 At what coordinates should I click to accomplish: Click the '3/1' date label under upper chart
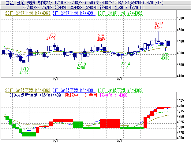[119, 79]
